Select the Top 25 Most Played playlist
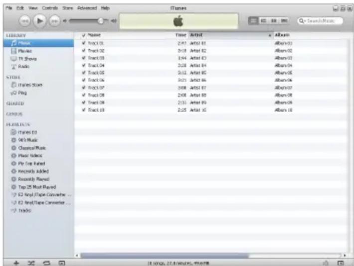Screen dimensions: 354x266 (33, 187)
